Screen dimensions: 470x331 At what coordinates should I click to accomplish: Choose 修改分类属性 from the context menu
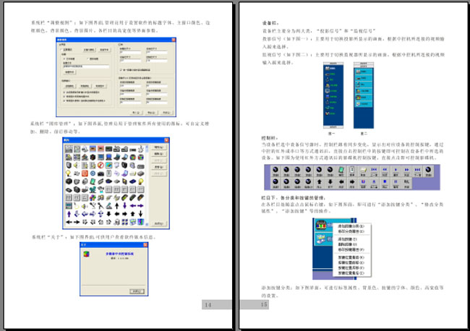tap(348, 231)
